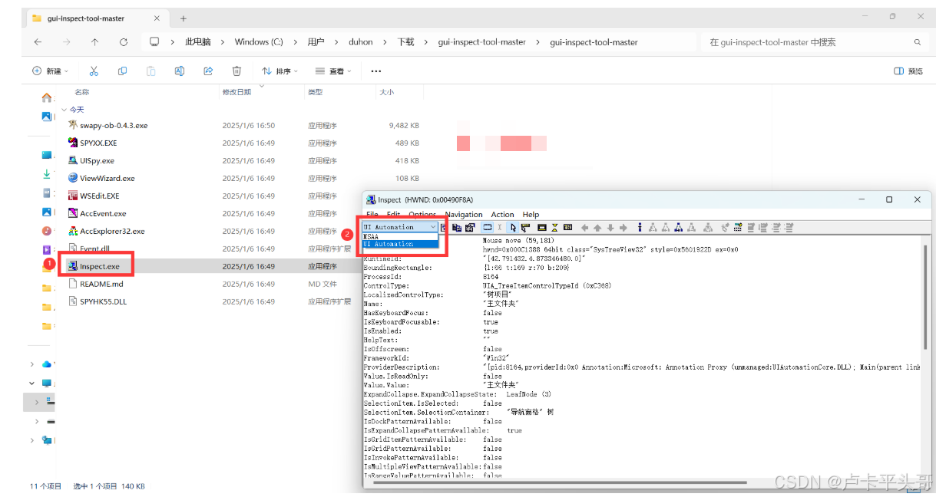The width and height of the screenshot is (936, 497).
Task: Open the 查看 view dropdown
Action: 332,71
